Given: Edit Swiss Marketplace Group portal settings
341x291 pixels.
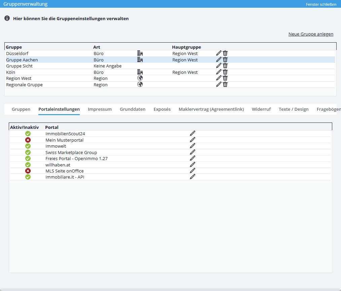Looking at the screenshot, I should click(193, 152).
